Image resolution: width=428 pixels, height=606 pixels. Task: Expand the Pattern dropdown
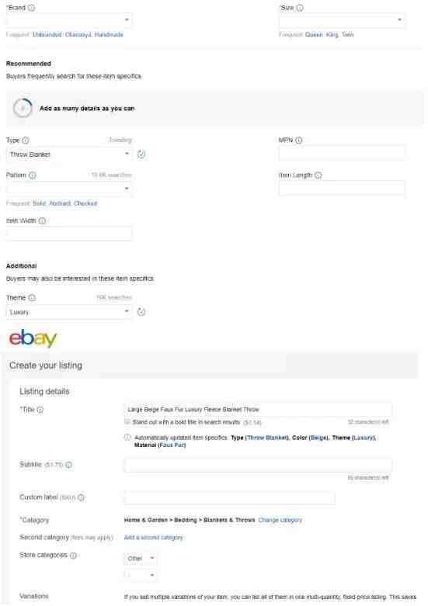(x=69, y=189)
